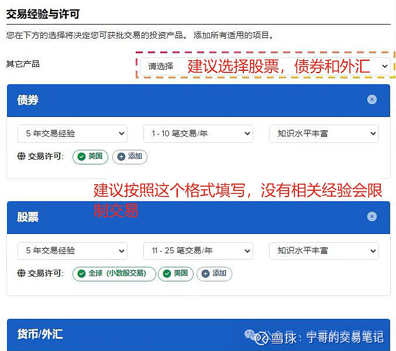Click the 股票 section header title
Screen dimensions: 396x351
point(27,217)
